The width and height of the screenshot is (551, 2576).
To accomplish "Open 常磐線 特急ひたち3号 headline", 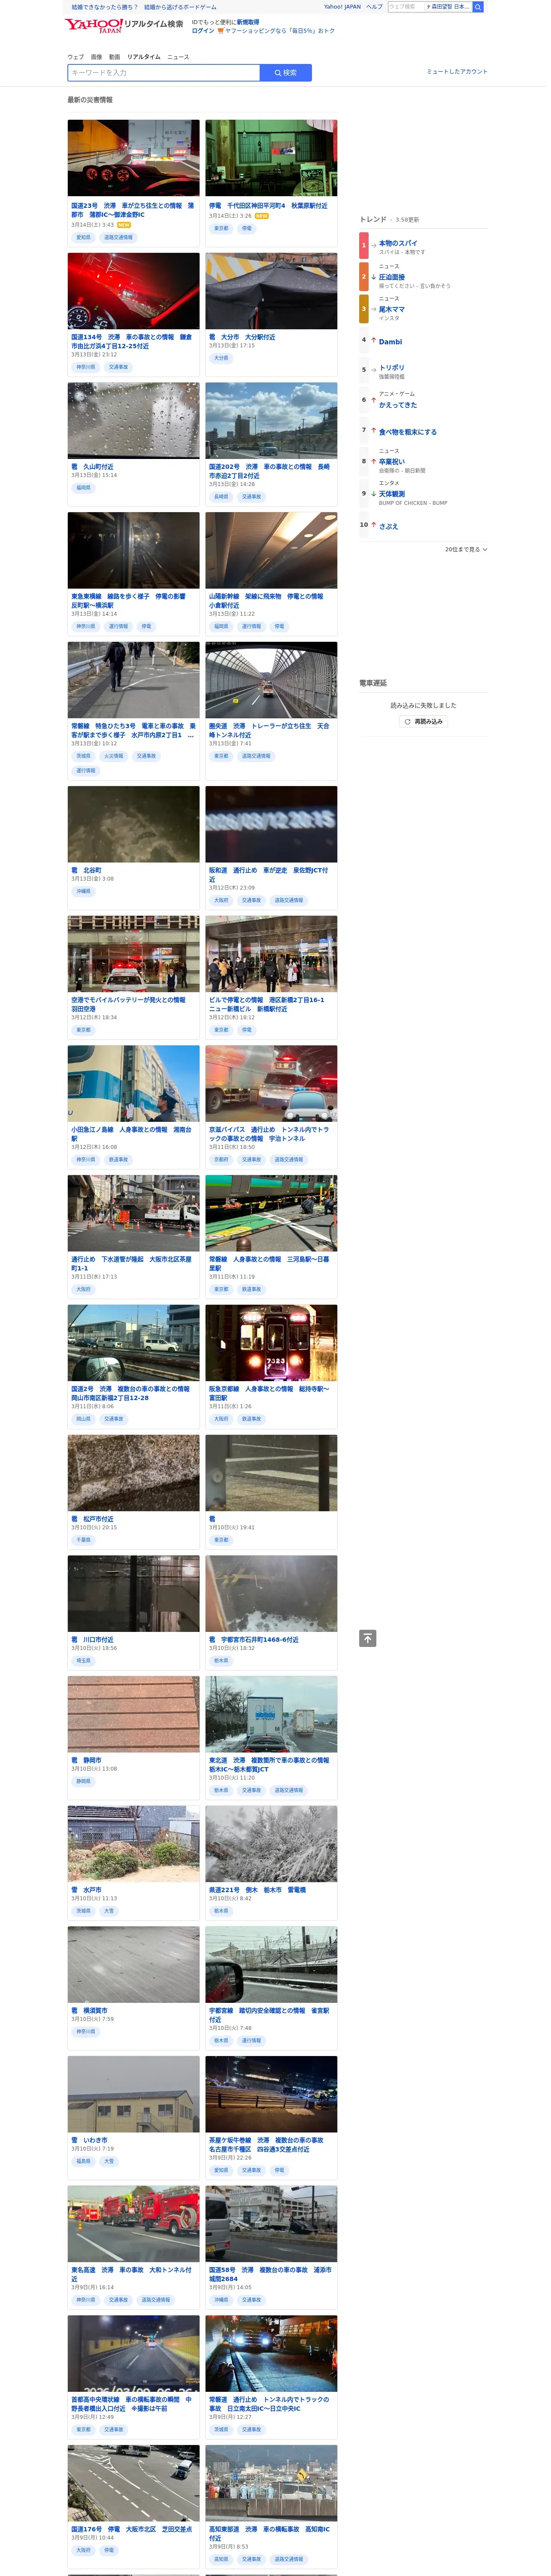I will click(x=134, y=731).
